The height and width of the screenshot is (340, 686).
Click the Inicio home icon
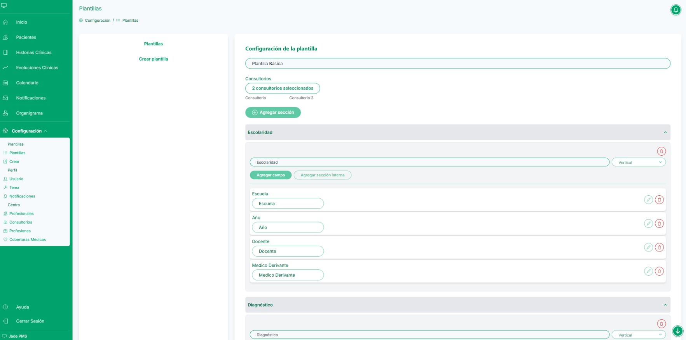tap(5, 22)
